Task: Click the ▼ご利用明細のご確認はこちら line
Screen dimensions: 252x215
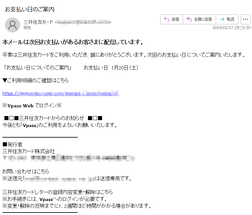Action: click(35, 80)
